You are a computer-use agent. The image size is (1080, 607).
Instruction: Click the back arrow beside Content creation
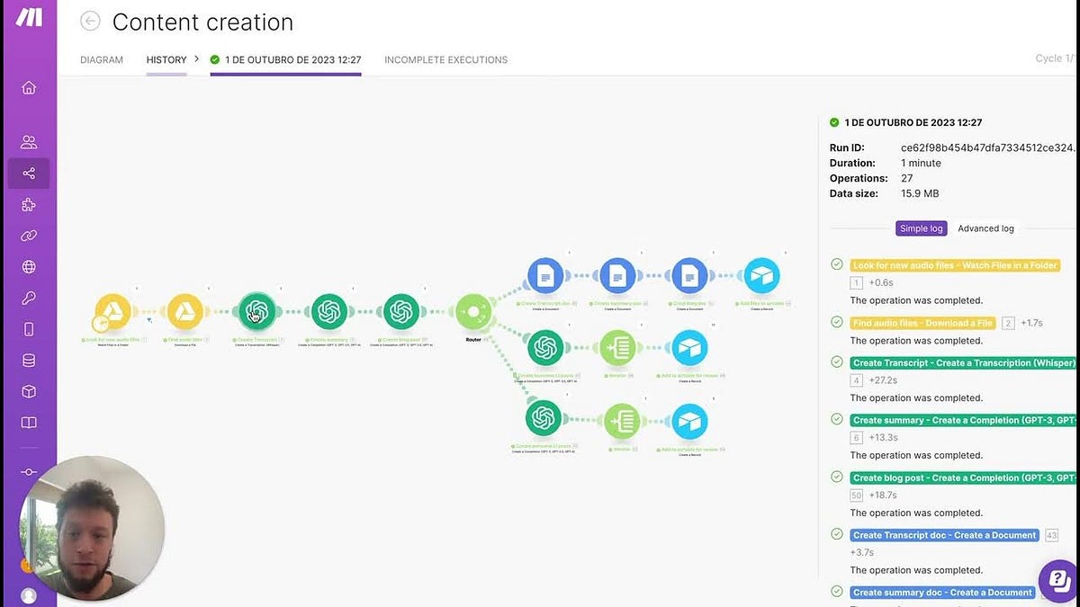point(89,22)
